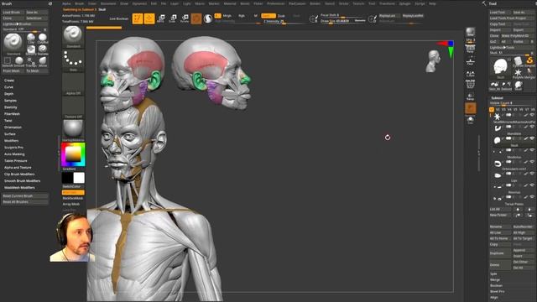Screen dimensions: 537x302
Task: Click the Load Brush button
Action: (x=13, y=13)
